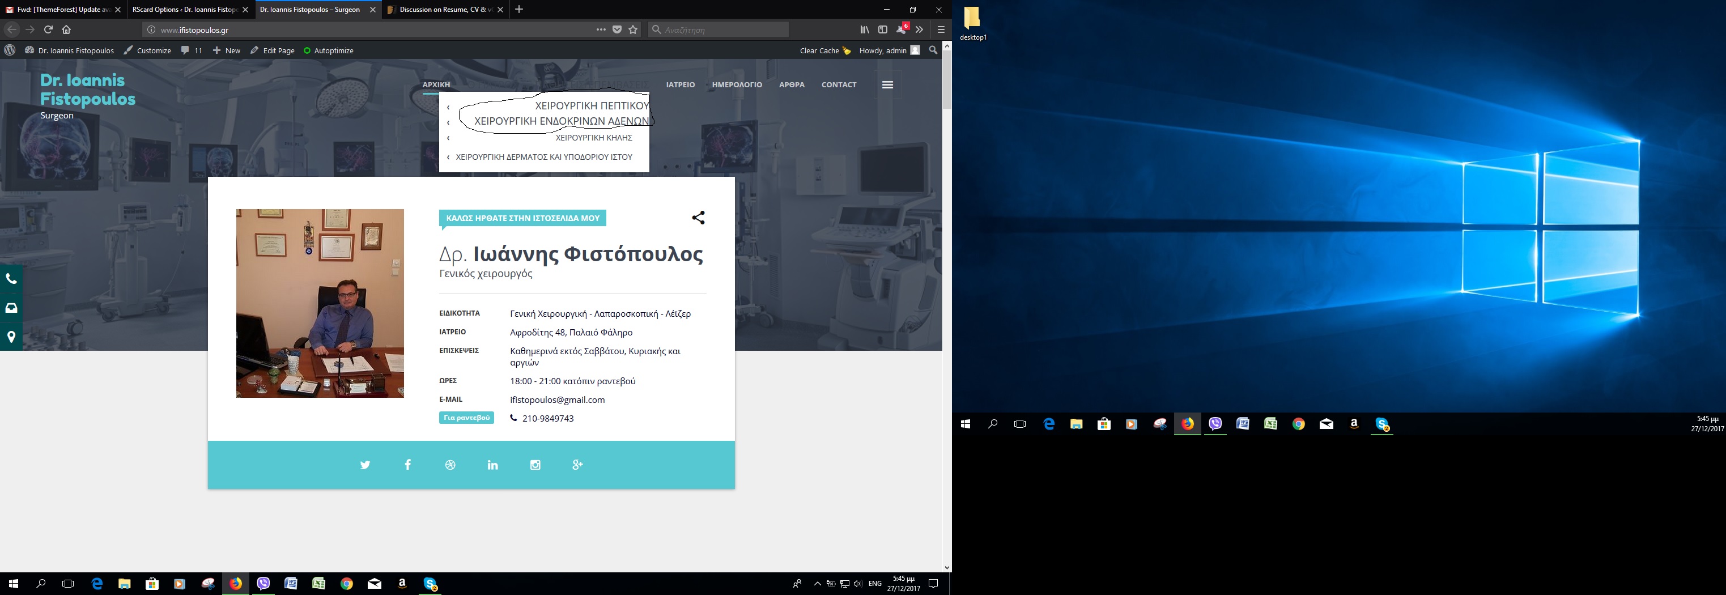Expand the page actions three-dots menu

(601, 29)
